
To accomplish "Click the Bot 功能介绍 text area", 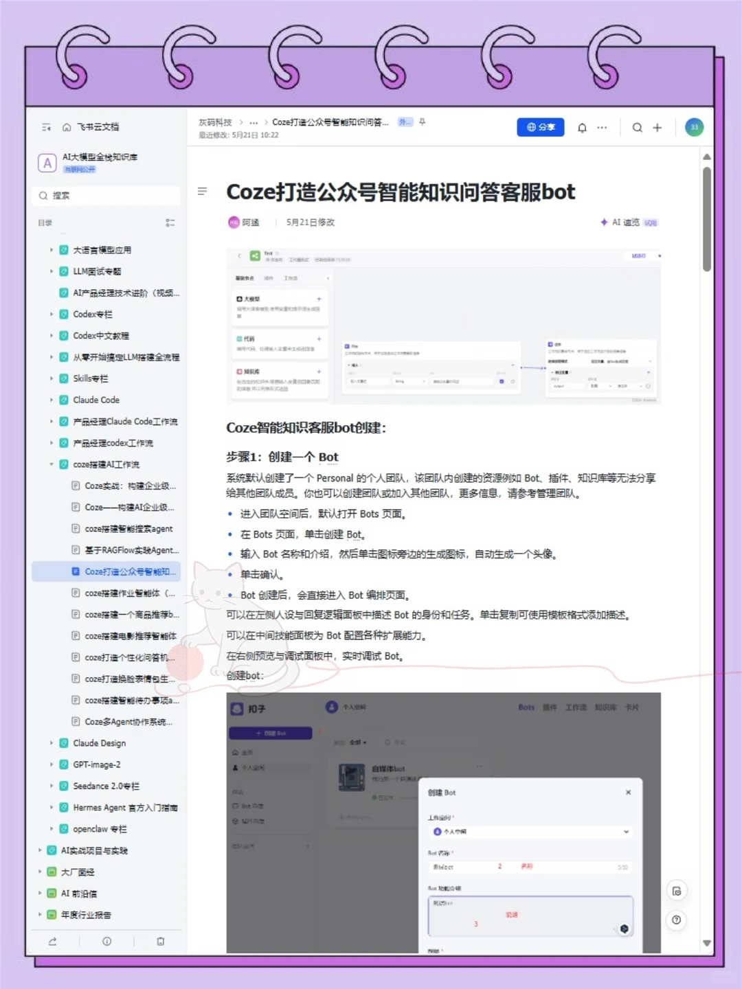I will [530, 916].
